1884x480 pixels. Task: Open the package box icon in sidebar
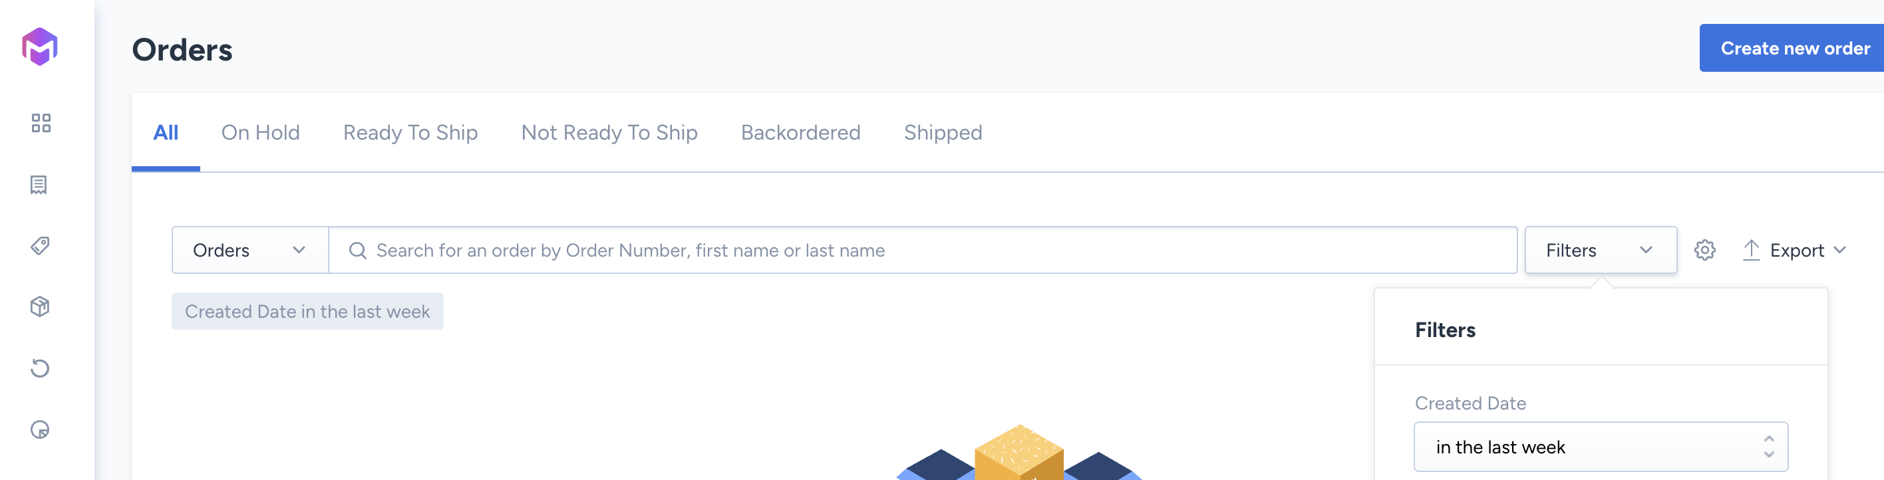(40, 307)
